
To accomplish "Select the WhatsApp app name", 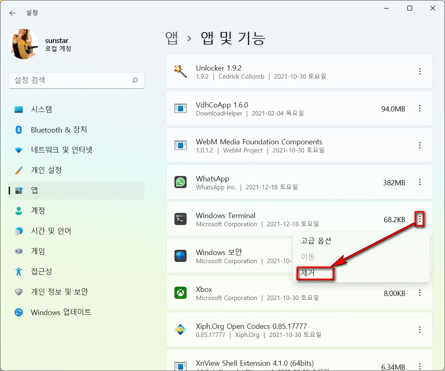I will [212, 179].
